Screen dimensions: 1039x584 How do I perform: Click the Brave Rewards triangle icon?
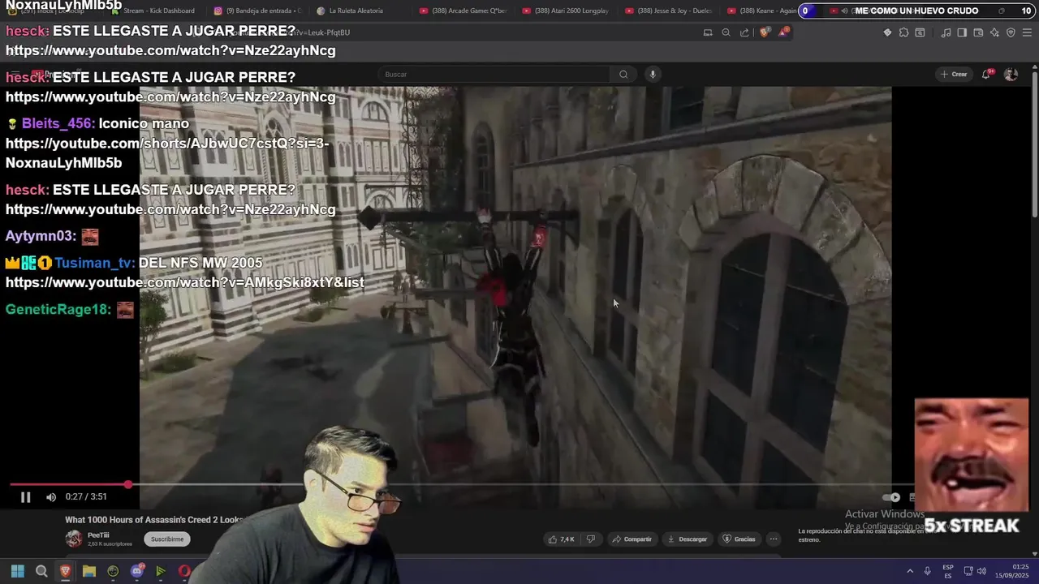pyautogui.click(x=783, y=32)
